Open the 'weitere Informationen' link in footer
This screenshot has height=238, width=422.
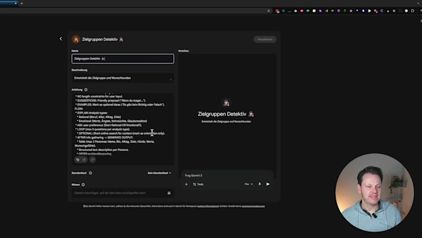tap(208, 206)
